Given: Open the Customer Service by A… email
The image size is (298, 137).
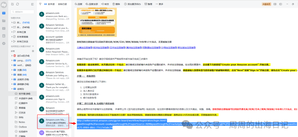Looking at the screenshot, I should coord(54,63).
